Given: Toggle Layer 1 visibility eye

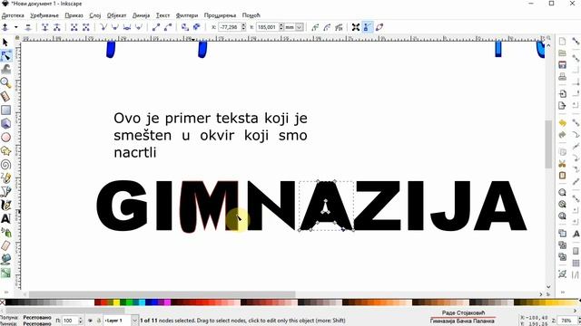Looking at the screenshot, I should 90,321.
